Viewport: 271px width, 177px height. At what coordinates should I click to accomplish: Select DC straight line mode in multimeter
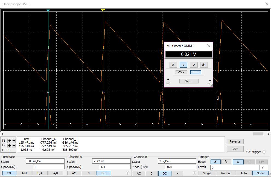pos(196,72)
